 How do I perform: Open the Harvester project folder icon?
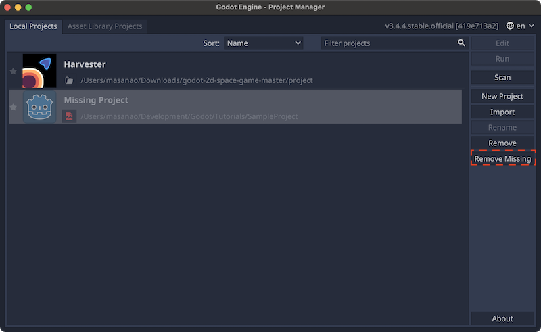(69, 80)
